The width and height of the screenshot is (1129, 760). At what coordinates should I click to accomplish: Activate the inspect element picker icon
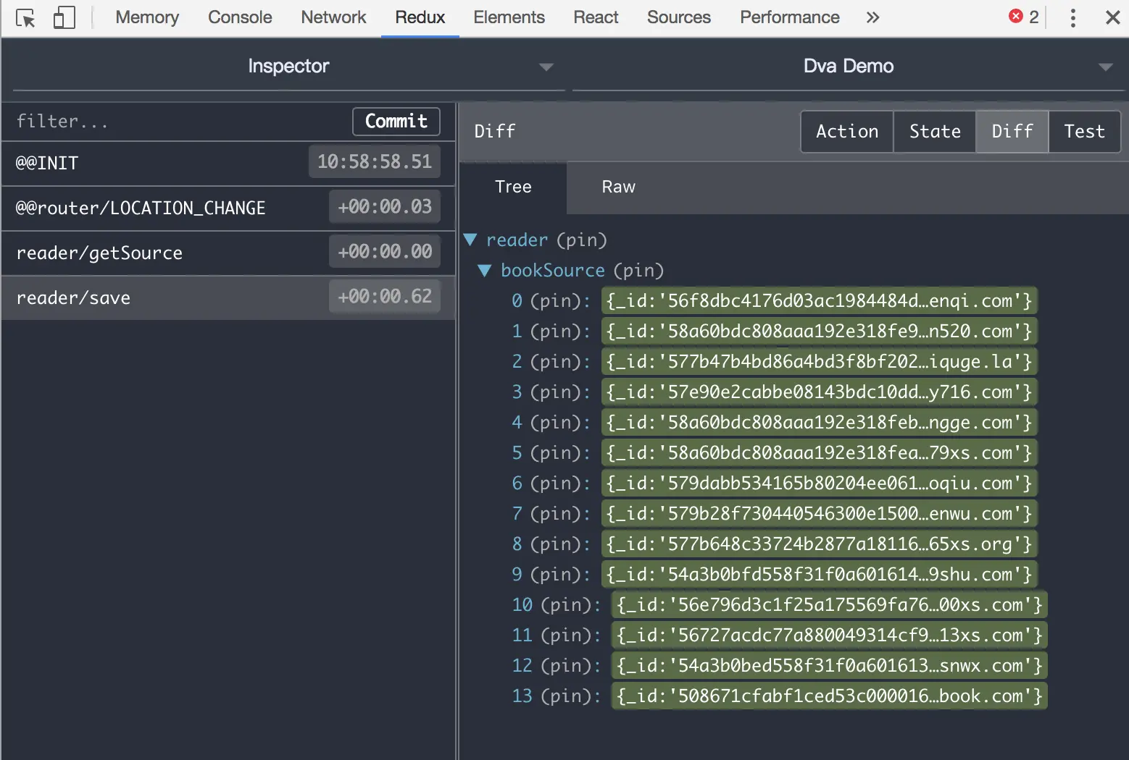coord(26,18)
